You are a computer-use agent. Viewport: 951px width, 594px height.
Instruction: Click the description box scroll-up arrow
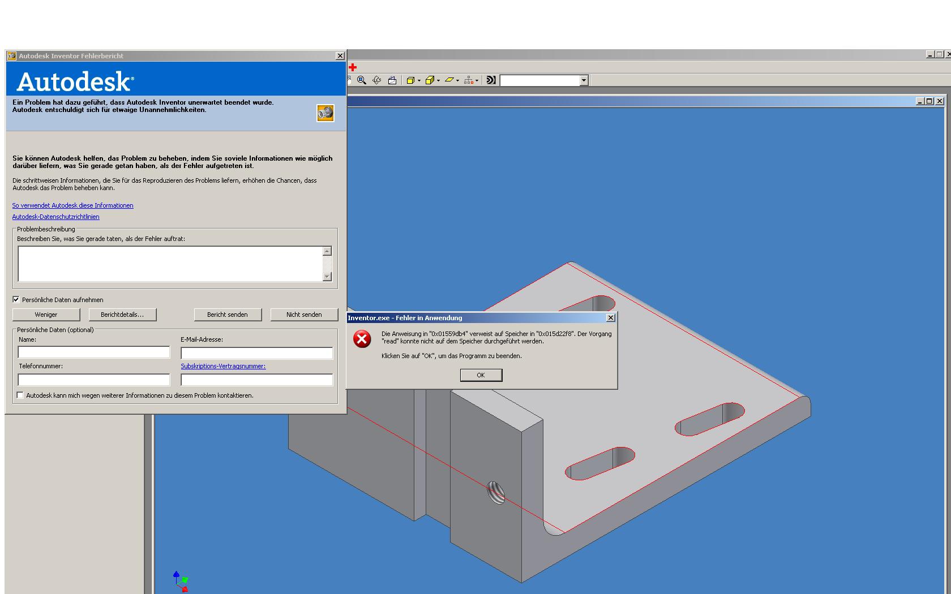click(x=327, y=251)
